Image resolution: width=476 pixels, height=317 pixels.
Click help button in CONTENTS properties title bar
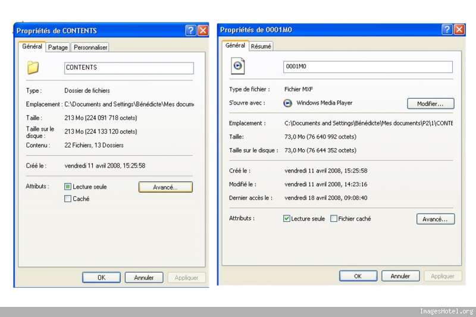click(x=190, y=30)
